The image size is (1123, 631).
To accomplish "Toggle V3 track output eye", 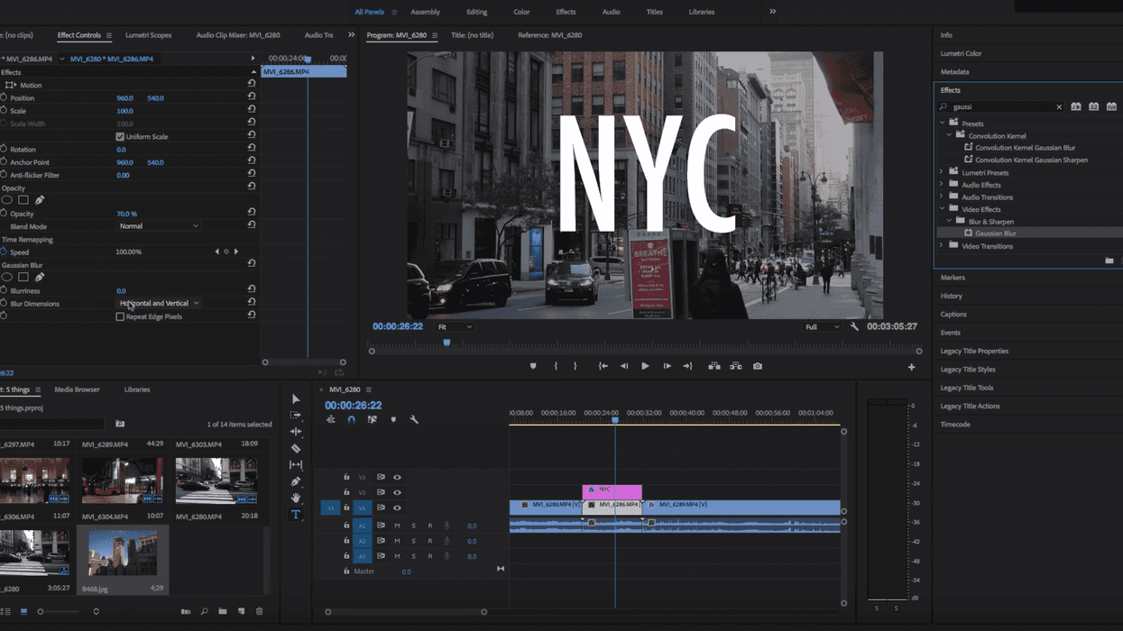I will tap(397, 478).
